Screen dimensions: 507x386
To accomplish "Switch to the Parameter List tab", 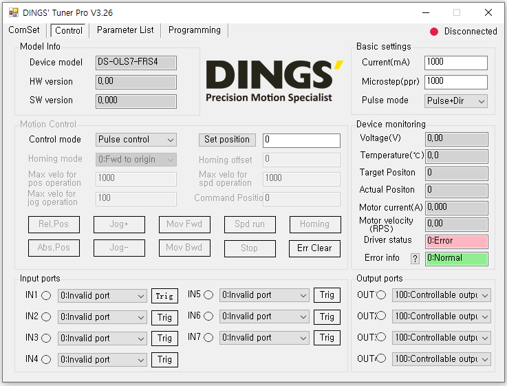I will (x=125, y=30).
